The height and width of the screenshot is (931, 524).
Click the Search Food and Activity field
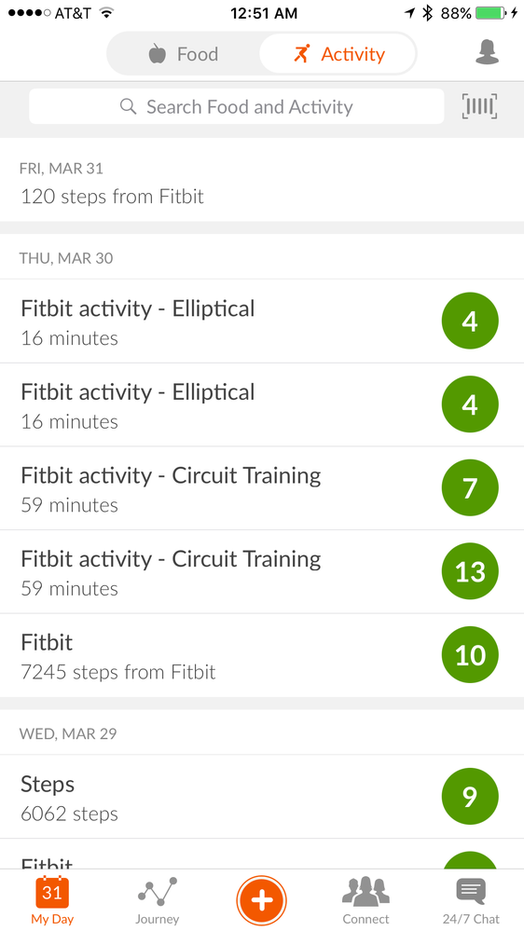[x=237, y=107]
